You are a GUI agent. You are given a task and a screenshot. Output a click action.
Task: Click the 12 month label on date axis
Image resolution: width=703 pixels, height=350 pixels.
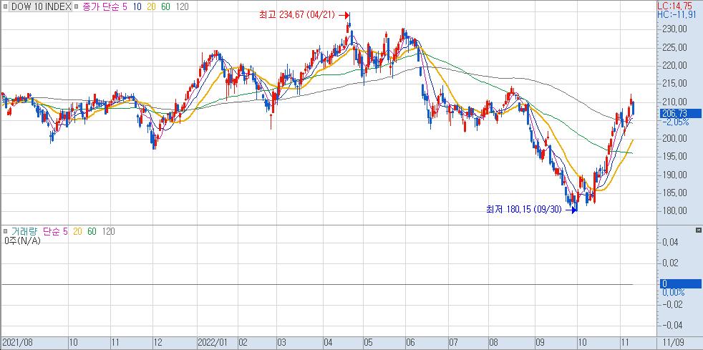tap(157, 342)
